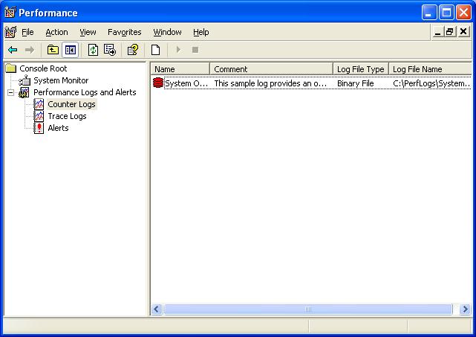The image size is (476, 337).
Task: Toggle the Show/Hide Console Tree button
Action: pos(71,50)
